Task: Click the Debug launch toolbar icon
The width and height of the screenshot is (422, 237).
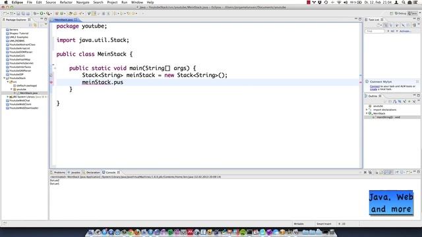Action: coord(35,13)
